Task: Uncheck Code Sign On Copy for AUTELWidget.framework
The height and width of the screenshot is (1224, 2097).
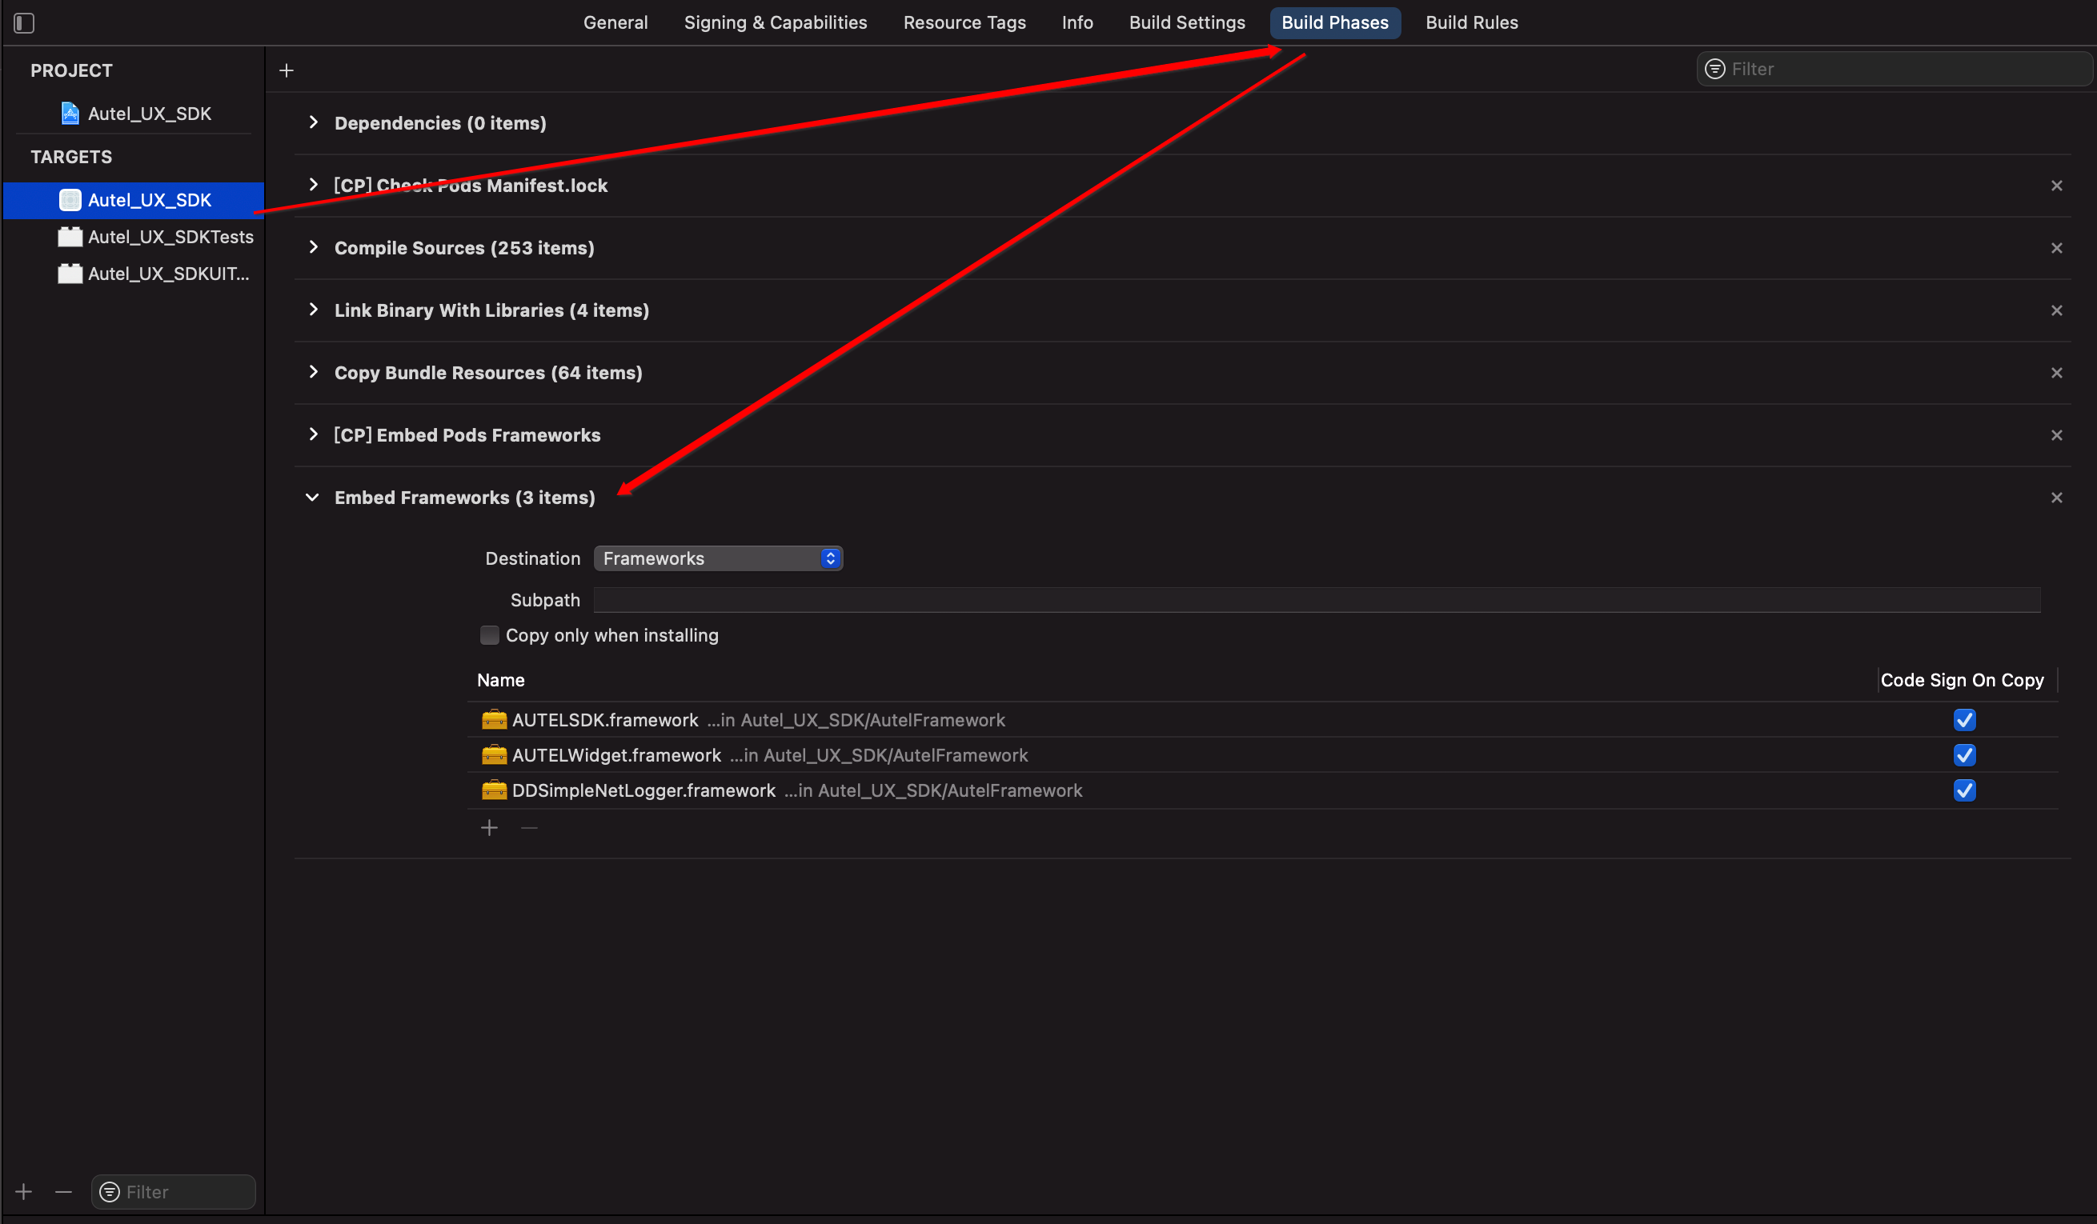Action: point(1964,754)
